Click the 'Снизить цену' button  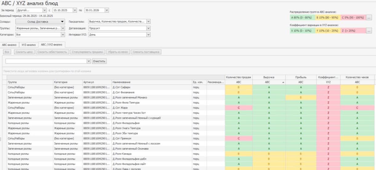point(24,52)
